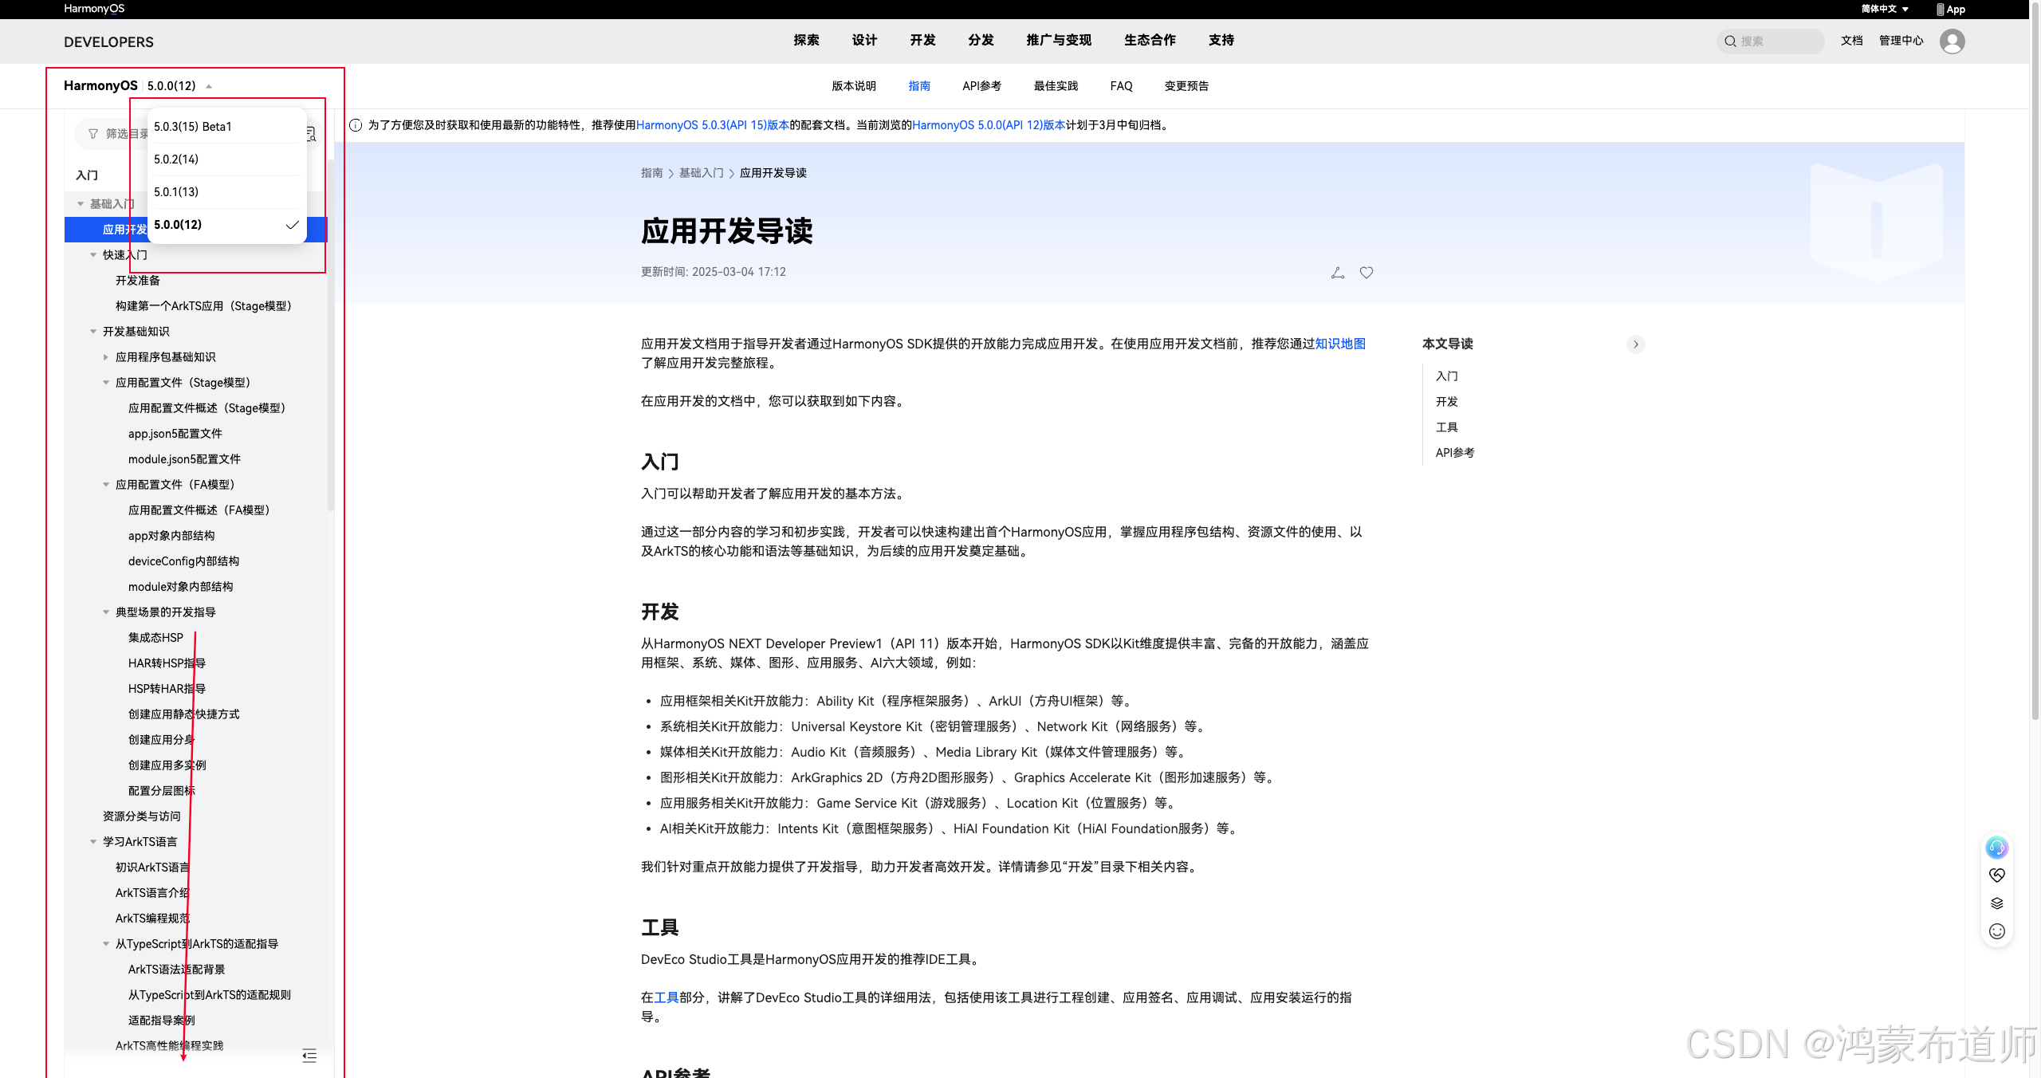Screen dimensions: 2041x1078
Task: Click the like heart icon below the title
Action: (1367, 273)
